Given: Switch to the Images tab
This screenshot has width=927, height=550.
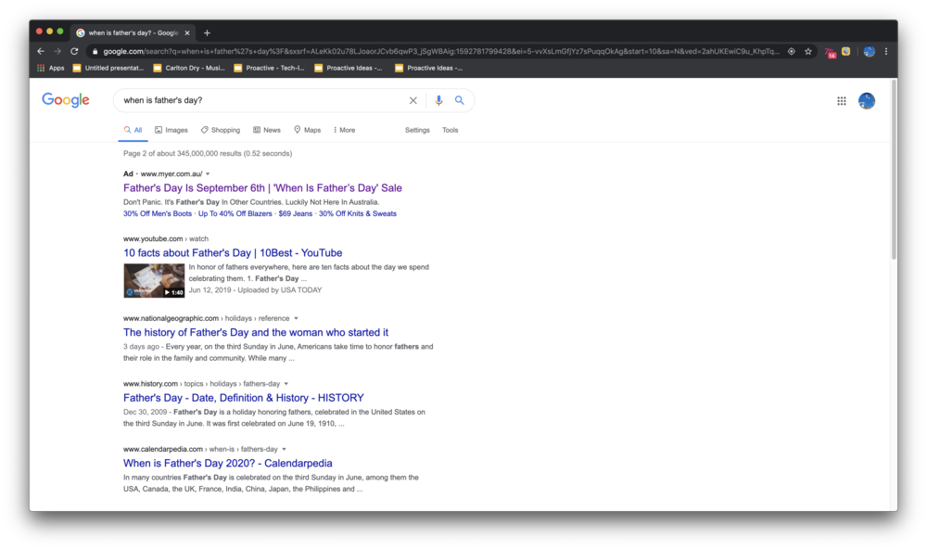Looking at the screenshot, I should [x=171, y=130].
